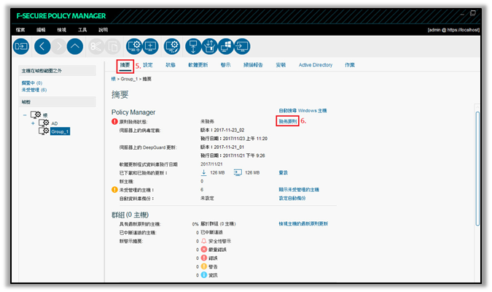492x292 pixels.
Task: Switch to the 狀態 tab
Action: (171, 65)
